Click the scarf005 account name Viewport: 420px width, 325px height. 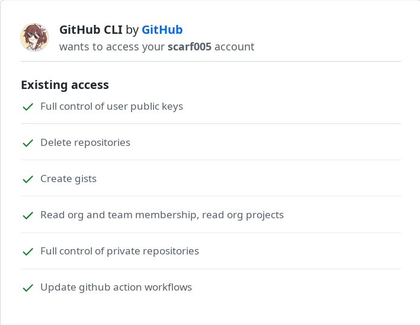coord(190,47)
